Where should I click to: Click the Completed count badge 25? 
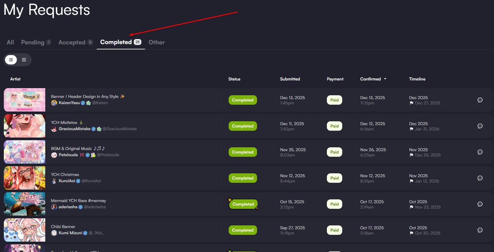[x=137, y=42]
